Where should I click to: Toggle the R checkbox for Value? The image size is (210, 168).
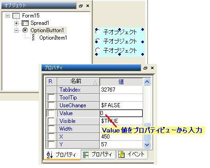click(51, 113)
